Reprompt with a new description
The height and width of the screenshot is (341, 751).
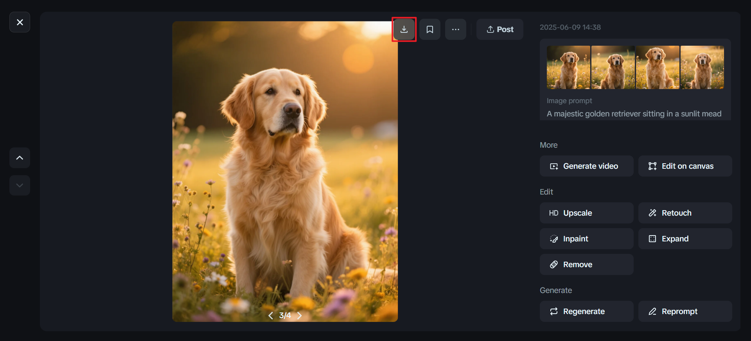(x=685, y=311)
